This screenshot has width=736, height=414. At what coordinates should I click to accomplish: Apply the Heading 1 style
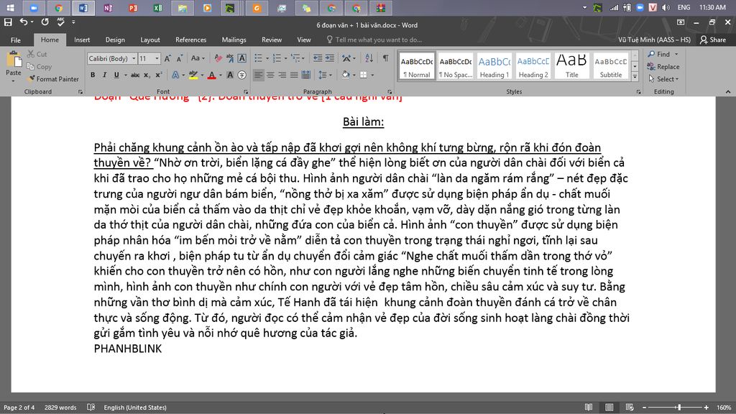click(494, 65)
